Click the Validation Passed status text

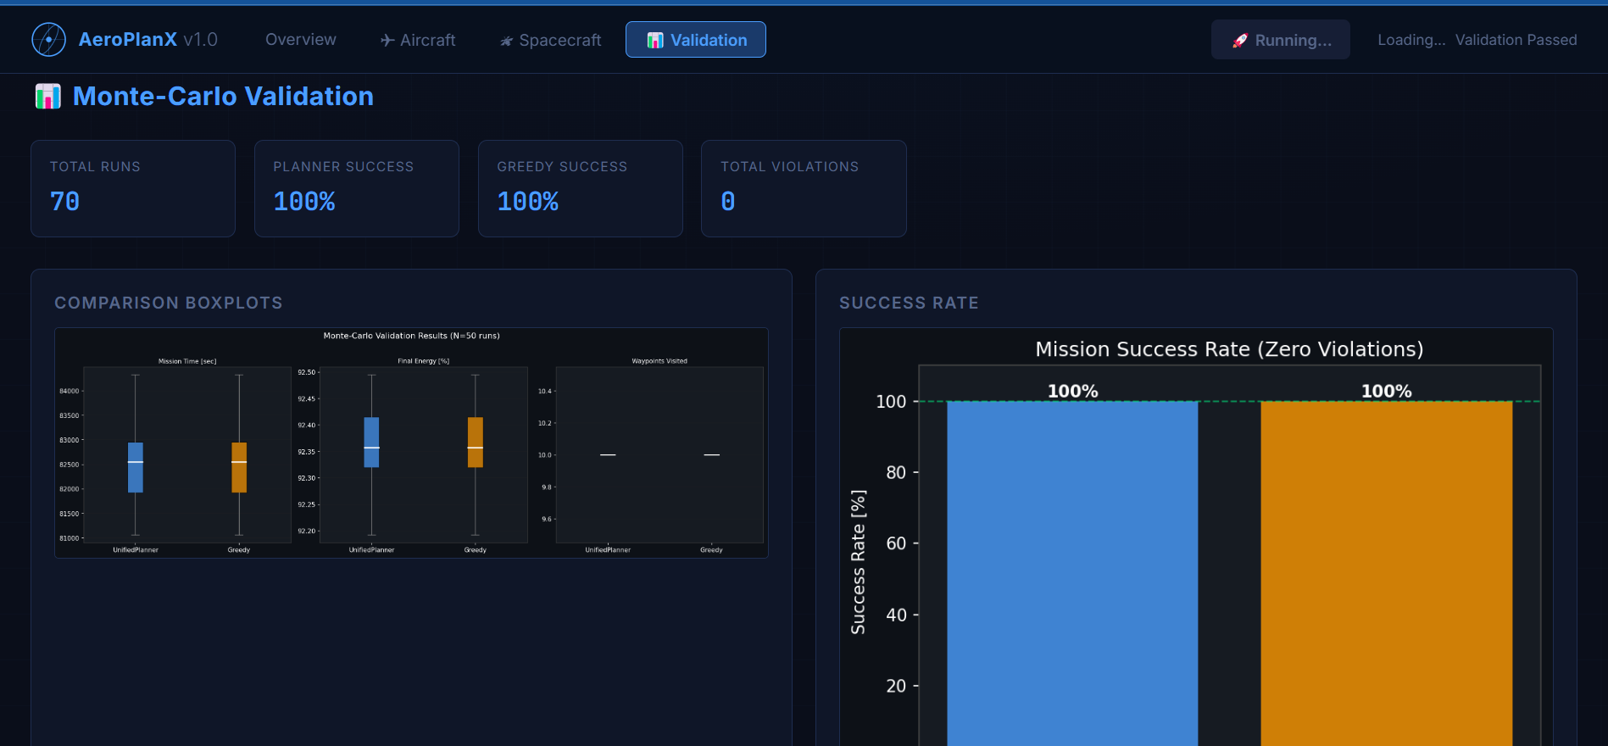pyautogui.click(x=1516, y=40)
